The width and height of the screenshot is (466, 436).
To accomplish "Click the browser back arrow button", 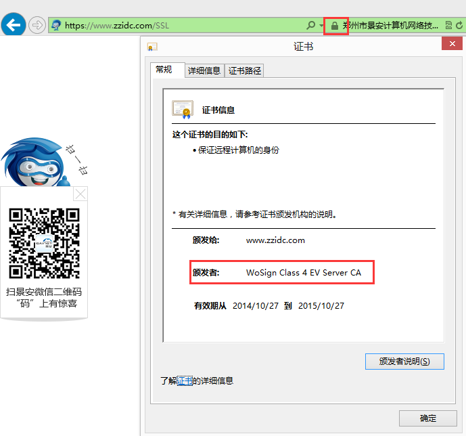I will (14, 25).
